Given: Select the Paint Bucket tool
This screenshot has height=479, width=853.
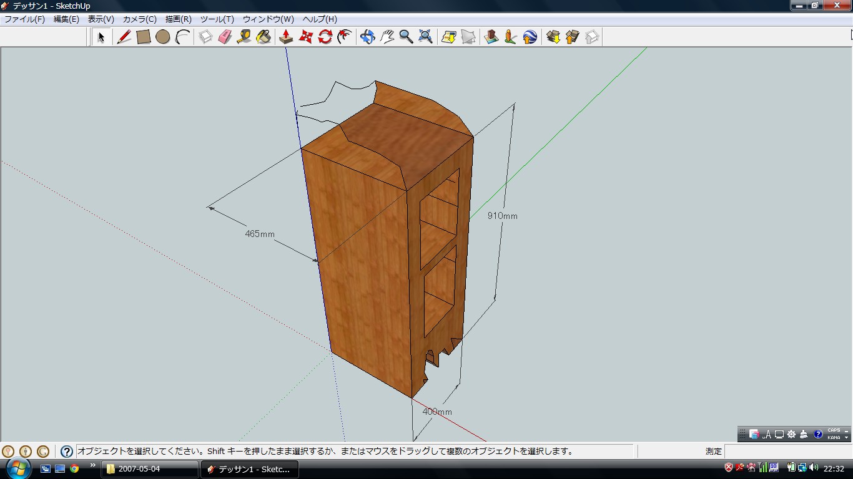Looking at the screenshot, I should pyautogui.click(x=264, y=37).
